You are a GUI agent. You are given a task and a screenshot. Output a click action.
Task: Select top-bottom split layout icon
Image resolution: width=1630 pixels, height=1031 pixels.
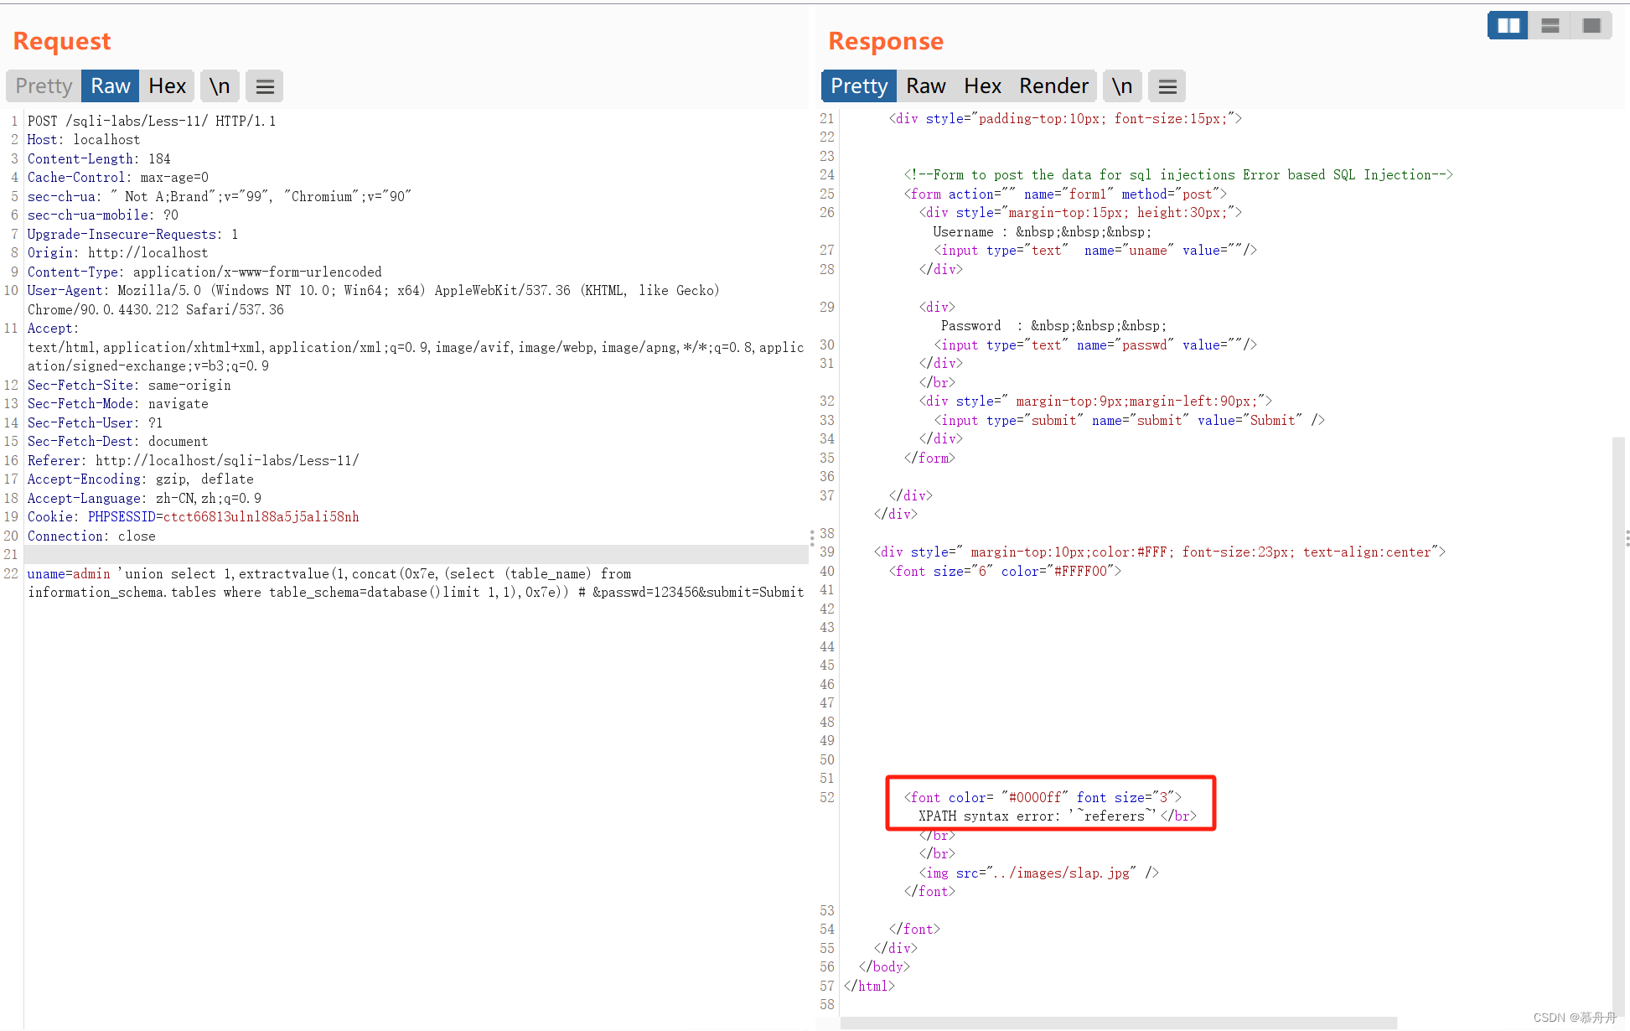pyautogui.click(x=1550, y=25)
